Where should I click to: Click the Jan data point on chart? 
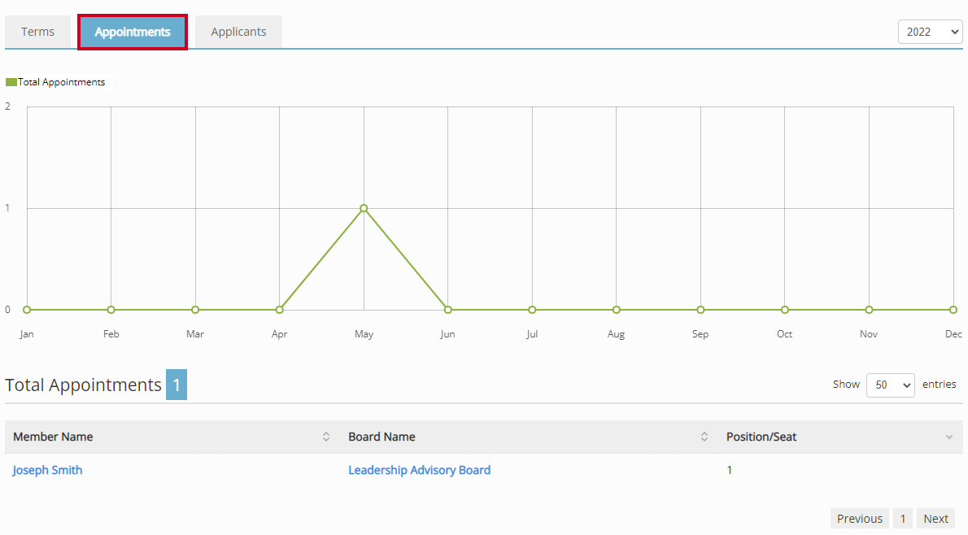pyautogui.click(x=27, y=310)
